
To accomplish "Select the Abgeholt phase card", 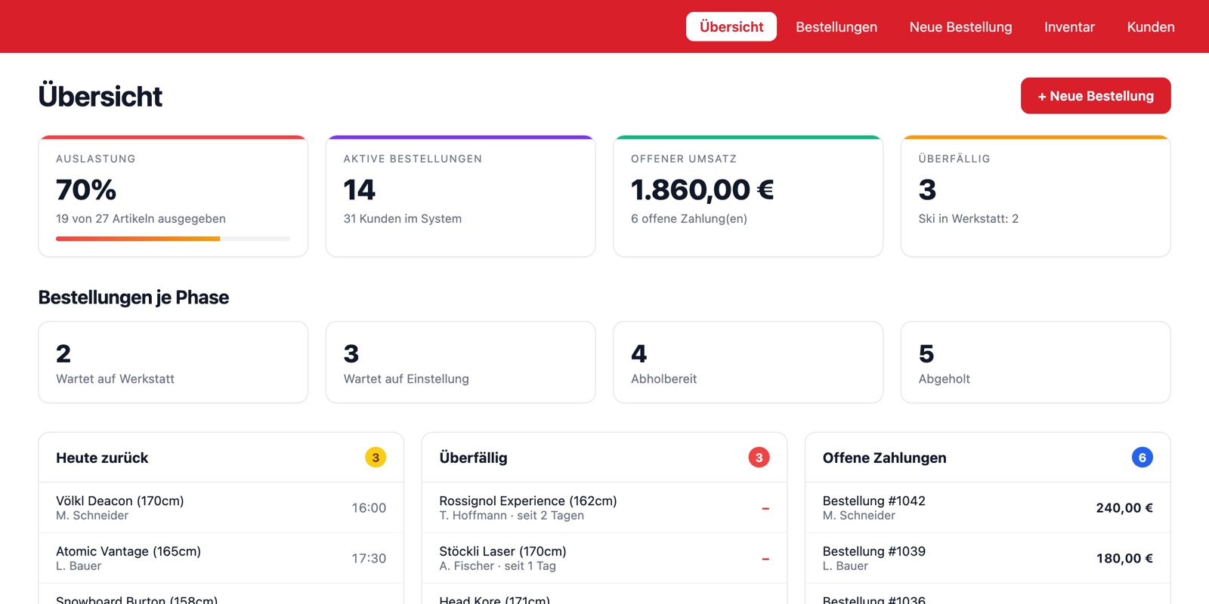I will (1035, 362).
